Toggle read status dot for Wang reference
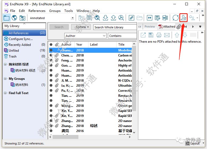 [51, 106]
